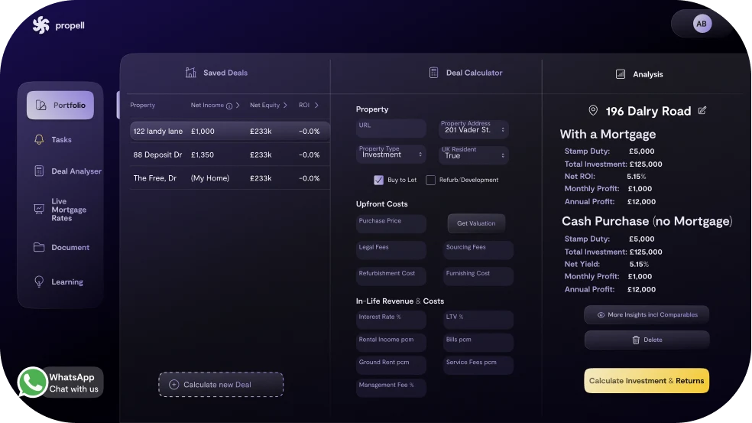This screenshot has width=752, height=423.
Task: Open the Property Type Investment dropdown
Action: click(x=391, y=154)
